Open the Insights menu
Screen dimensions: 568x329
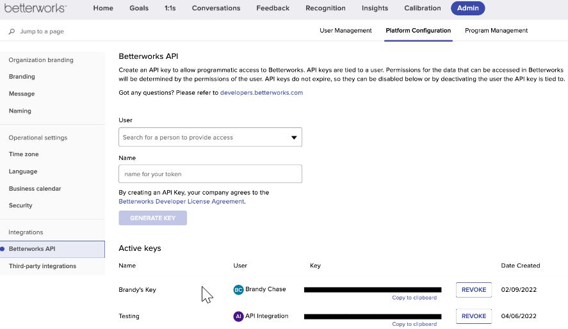375,8
